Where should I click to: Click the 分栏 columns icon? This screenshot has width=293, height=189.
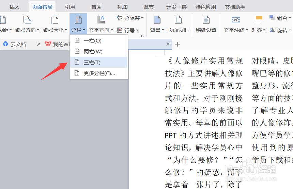click(78, 20)
